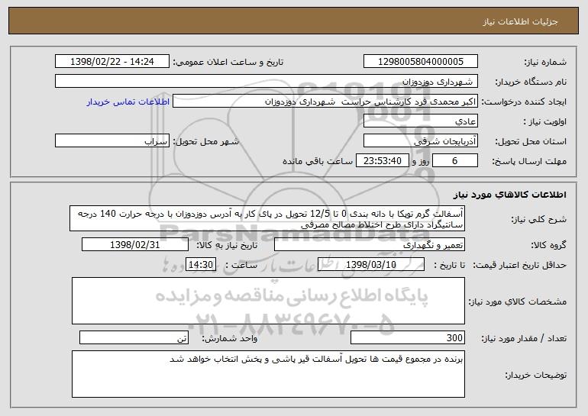588x416 pixels.
Task: Click the request creator field اکبر محمدی فرد
Action: 325,102
